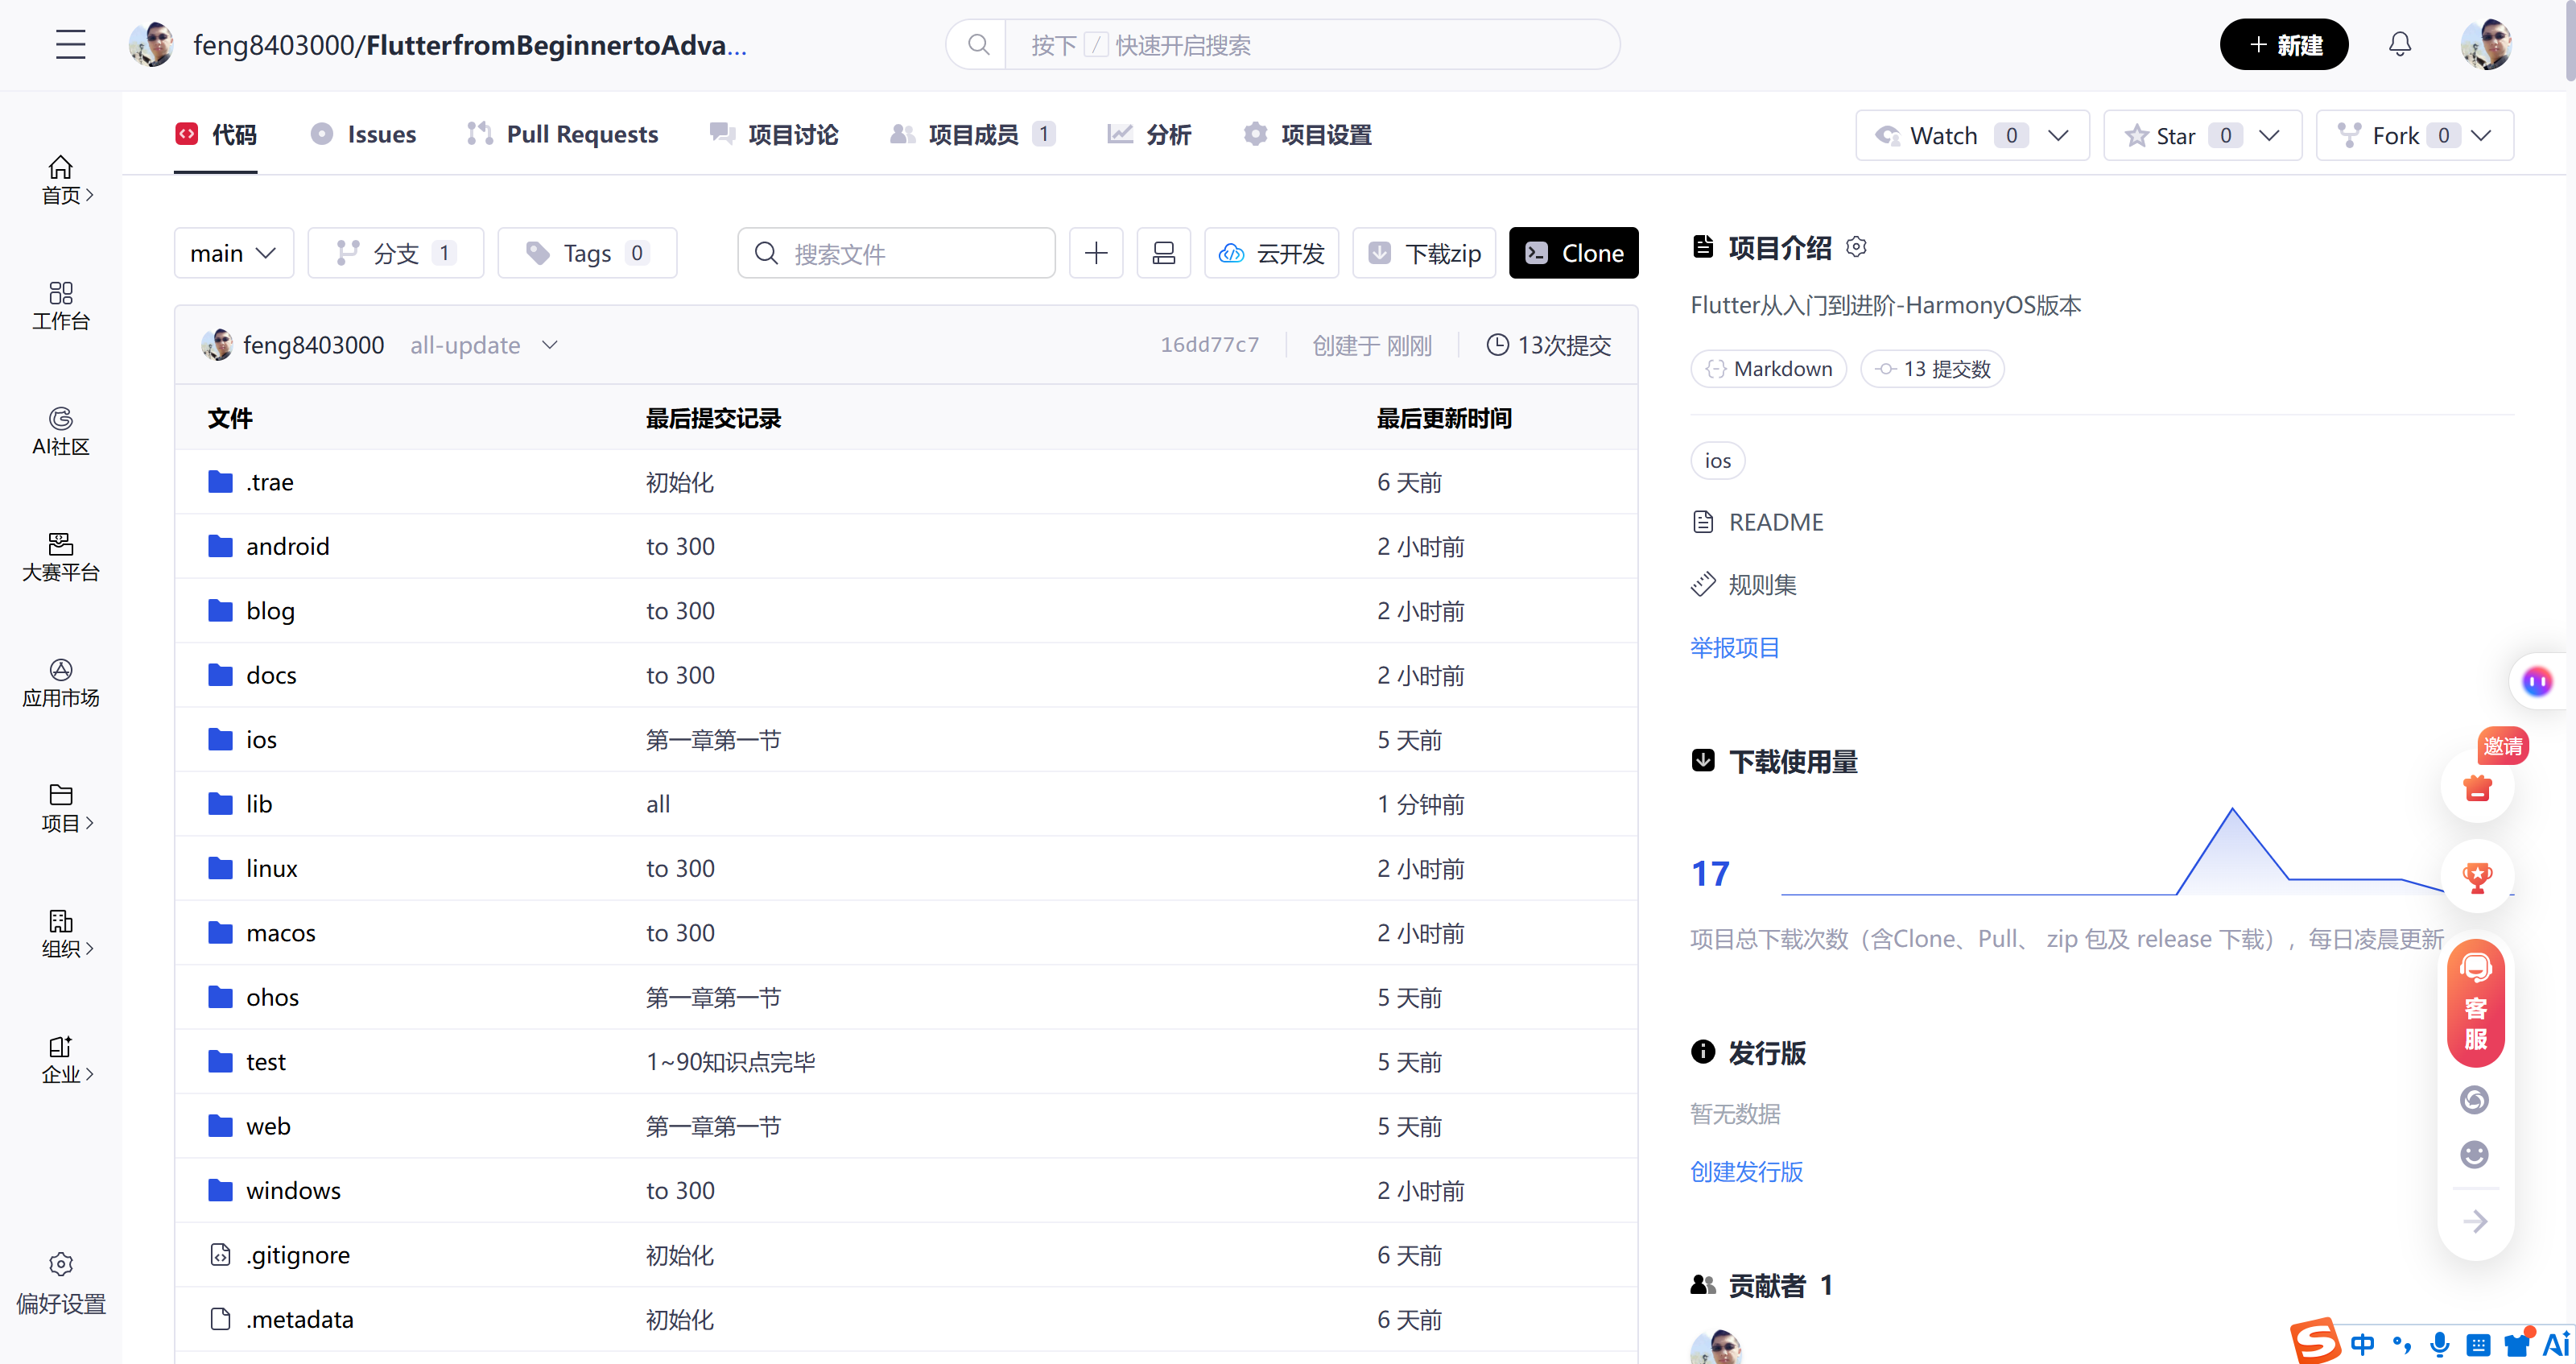This screenshot has width=2576, height=1364.
Task: Click the smiley feedback floating icon
Action: 2474,1155
